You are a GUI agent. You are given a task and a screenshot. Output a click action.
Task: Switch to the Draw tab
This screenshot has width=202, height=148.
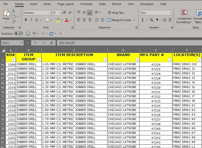pos(47,4)
